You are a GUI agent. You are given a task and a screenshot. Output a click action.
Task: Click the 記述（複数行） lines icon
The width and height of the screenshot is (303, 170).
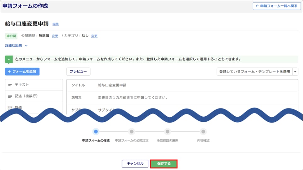10,96
